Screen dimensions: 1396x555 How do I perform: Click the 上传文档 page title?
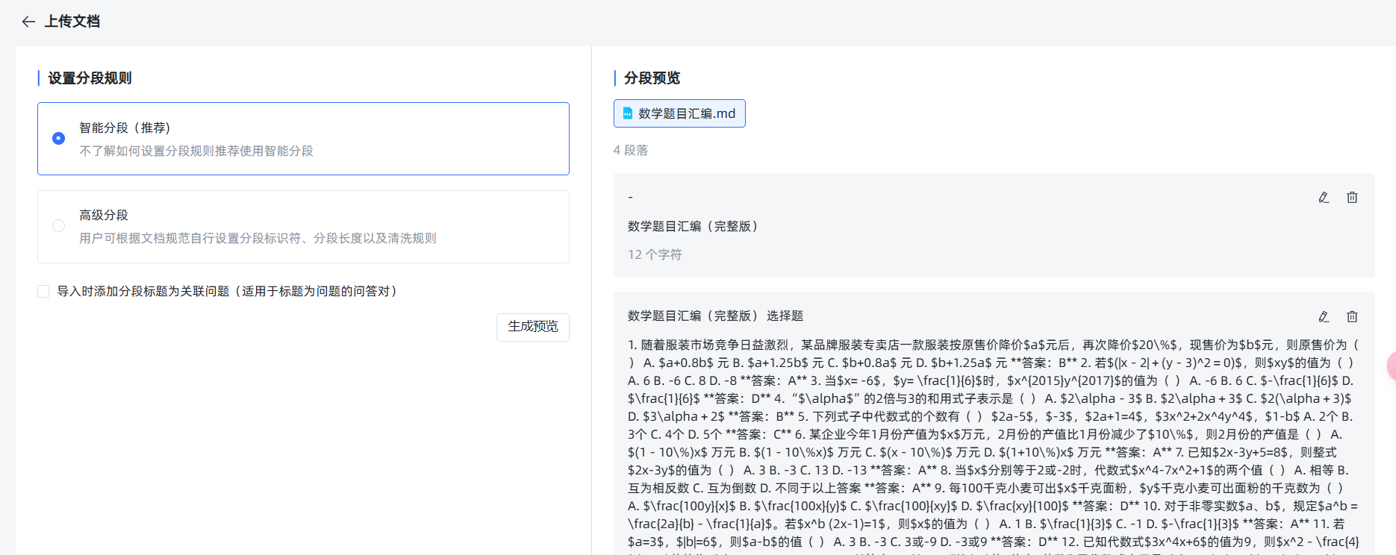(72, 22)
